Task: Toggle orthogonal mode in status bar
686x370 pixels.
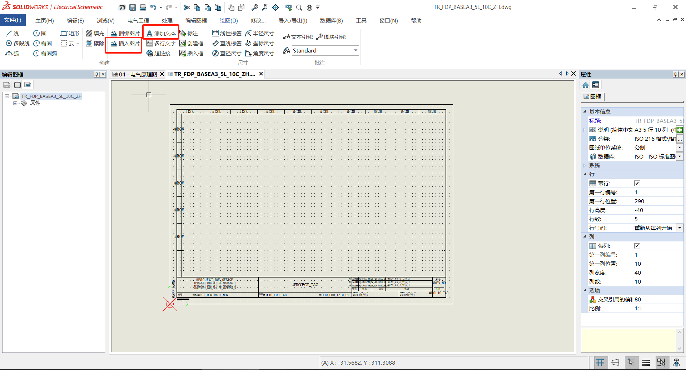Action: click(x=615, y=362)
